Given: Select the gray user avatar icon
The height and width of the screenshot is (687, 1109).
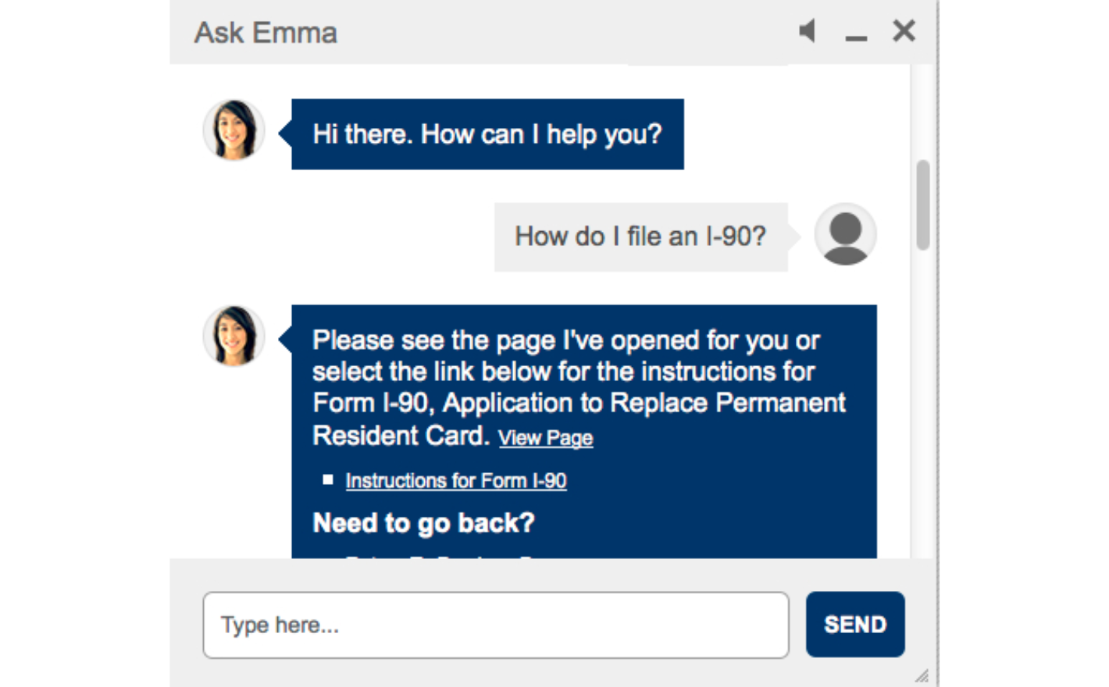Looking at the screenshot, I should [845, 235].
